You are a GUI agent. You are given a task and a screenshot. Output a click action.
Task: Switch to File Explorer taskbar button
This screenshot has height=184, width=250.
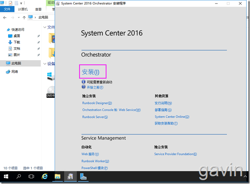[57, 176]
